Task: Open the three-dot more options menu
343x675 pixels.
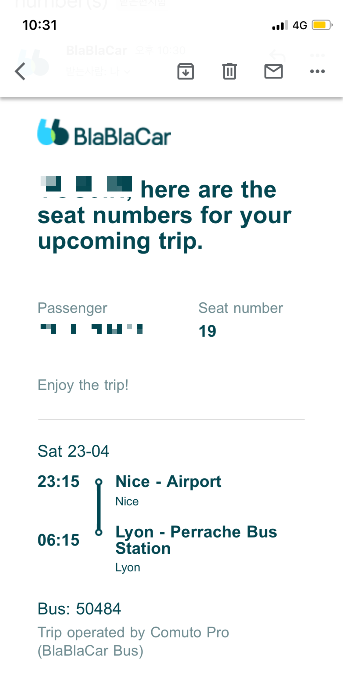Action: click(317, 71)
